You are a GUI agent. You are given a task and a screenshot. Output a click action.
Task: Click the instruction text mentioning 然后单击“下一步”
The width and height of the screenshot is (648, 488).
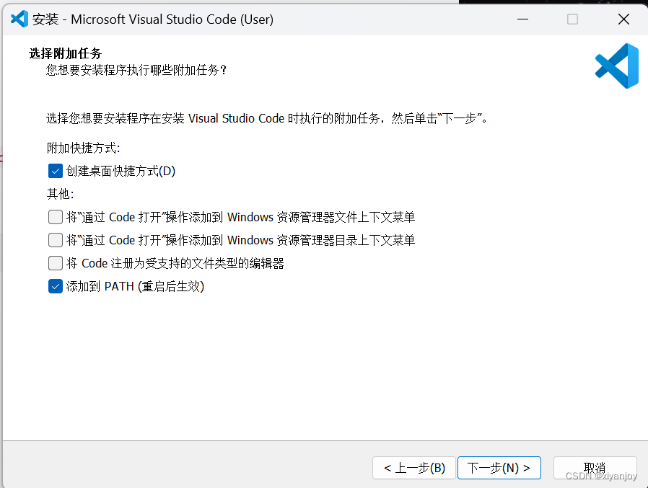(x=267, y=118)
